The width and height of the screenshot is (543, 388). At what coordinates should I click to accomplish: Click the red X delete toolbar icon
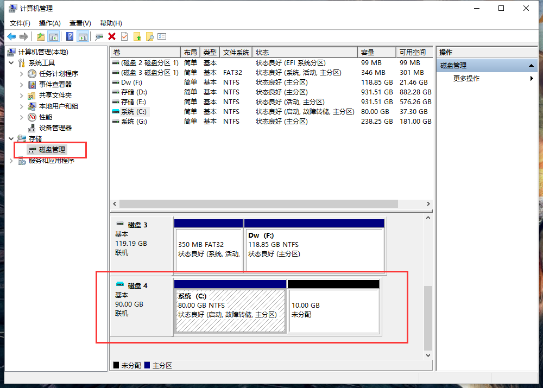(x=112, y=36)
